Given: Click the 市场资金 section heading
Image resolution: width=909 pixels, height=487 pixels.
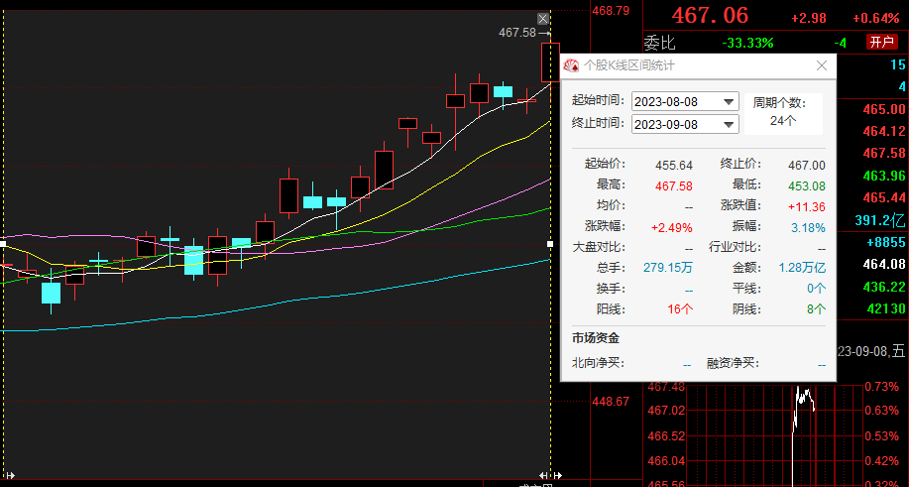Looking at the screenshot, I should tap(596, 338).
